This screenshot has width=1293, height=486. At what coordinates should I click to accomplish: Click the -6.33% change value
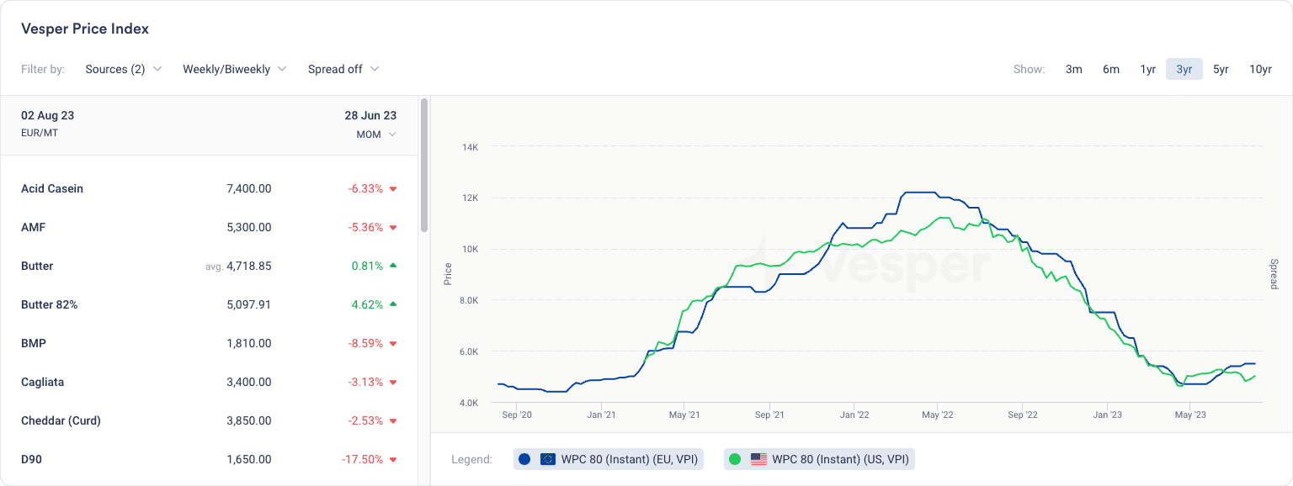(x=365, y=188)
